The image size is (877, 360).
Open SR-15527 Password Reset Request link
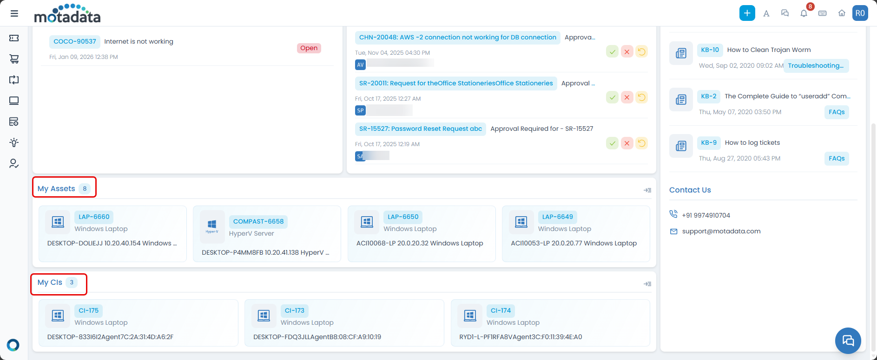pos(421,129)
